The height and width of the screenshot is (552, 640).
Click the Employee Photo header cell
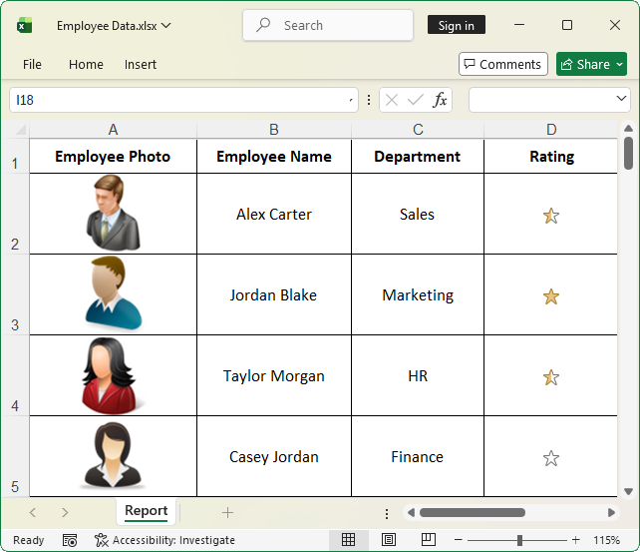[113, 156]
